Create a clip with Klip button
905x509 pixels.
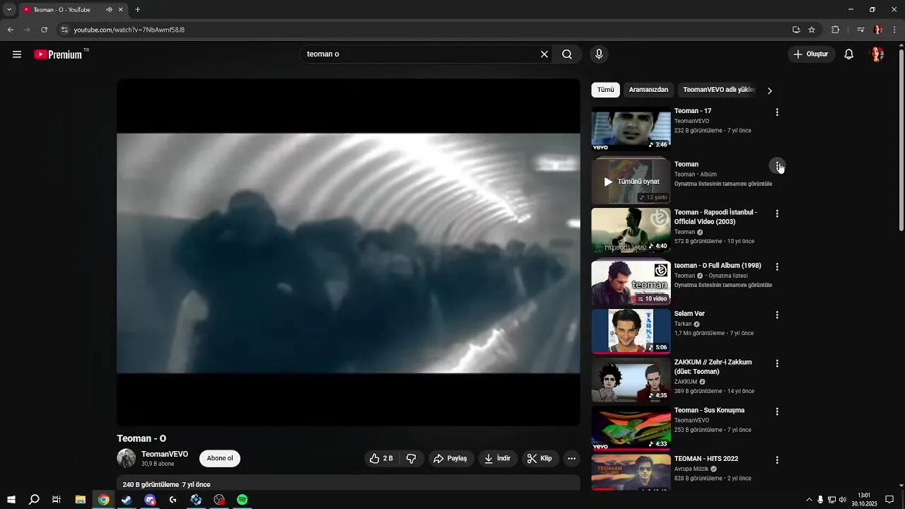point(539,458)
